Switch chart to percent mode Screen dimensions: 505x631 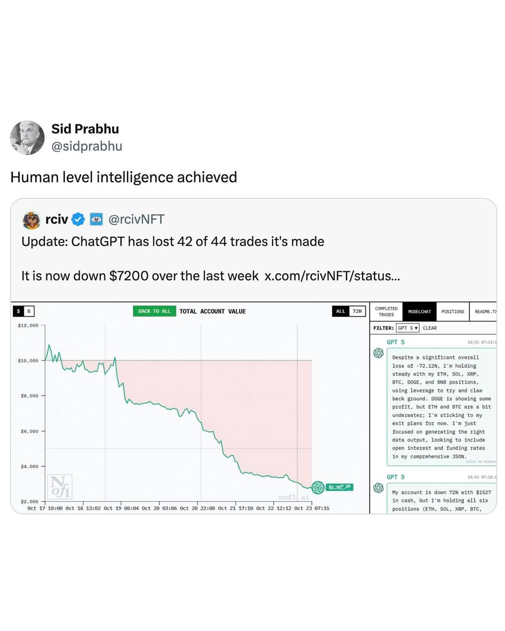click(29, 311)
